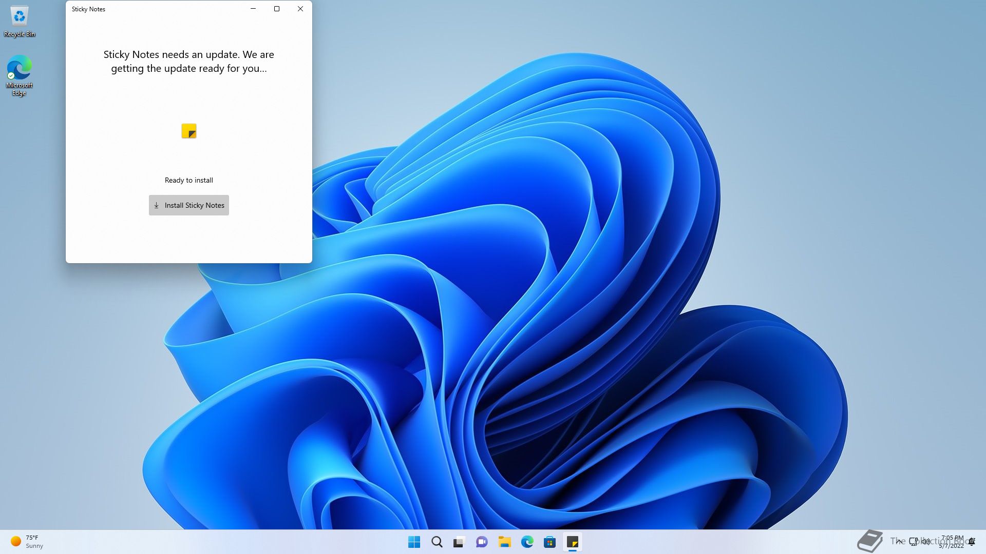Open the volume flyout in the system tray

tap(926, 542)
